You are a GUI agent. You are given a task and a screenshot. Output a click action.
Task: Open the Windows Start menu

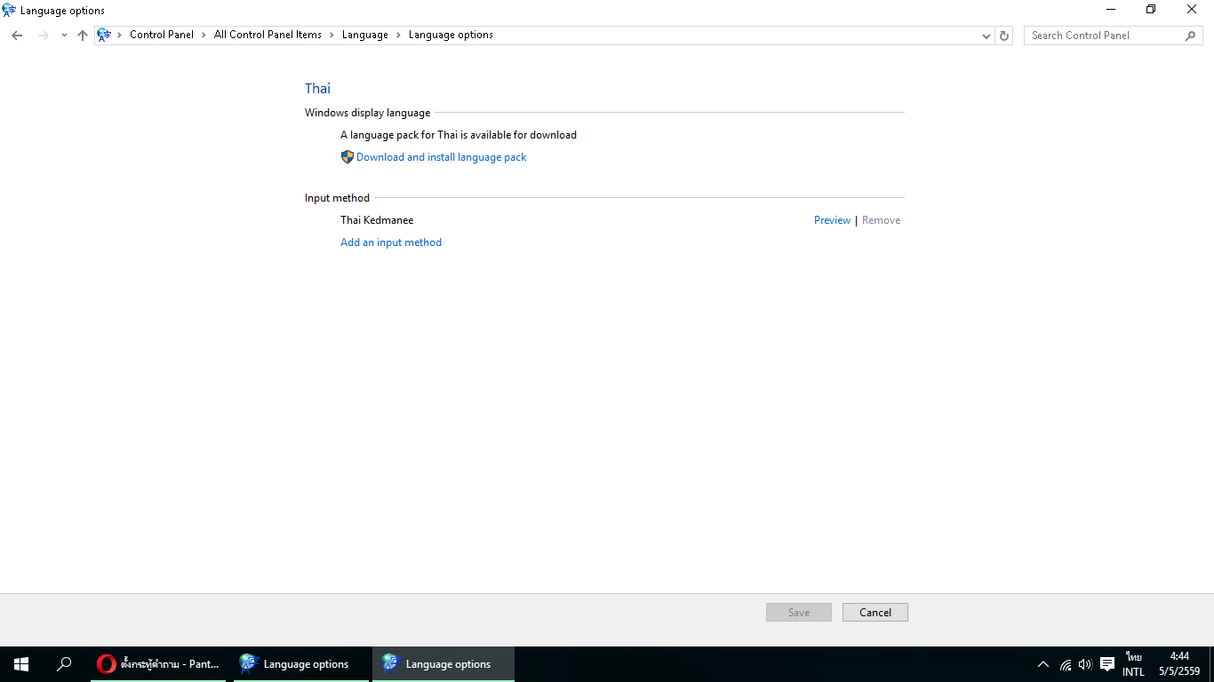21,664
